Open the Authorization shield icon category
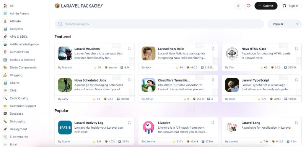The width and height of the screenshot is (306, 147). coord(5,52)
